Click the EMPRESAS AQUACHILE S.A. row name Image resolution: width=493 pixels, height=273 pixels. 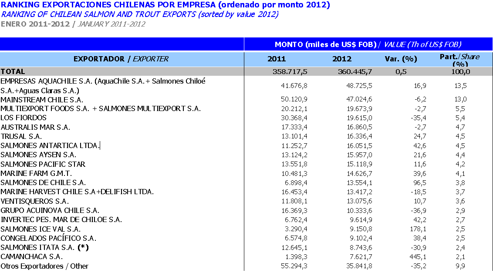point(103,85)
